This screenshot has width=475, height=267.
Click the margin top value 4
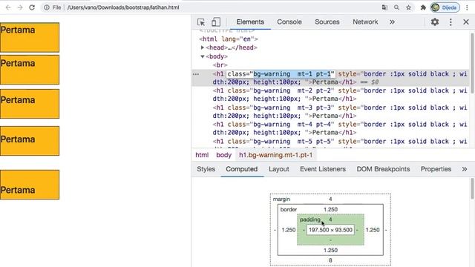[x=330, y=199]
